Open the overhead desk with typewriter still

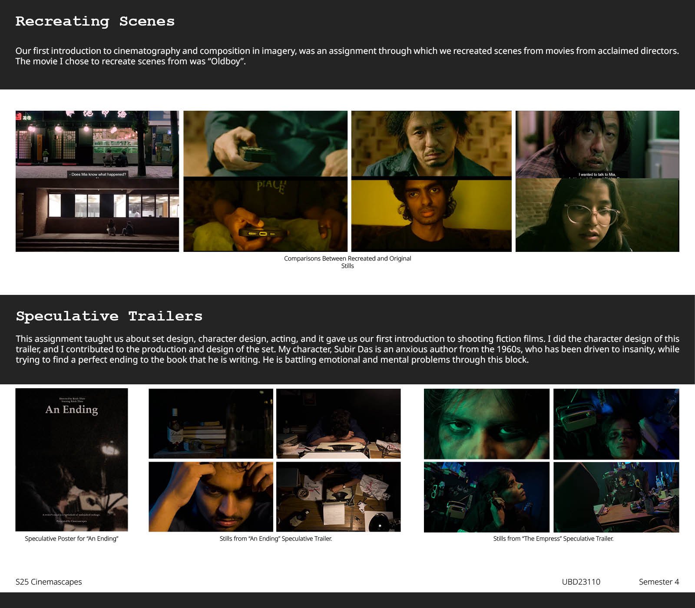[338, 497]
